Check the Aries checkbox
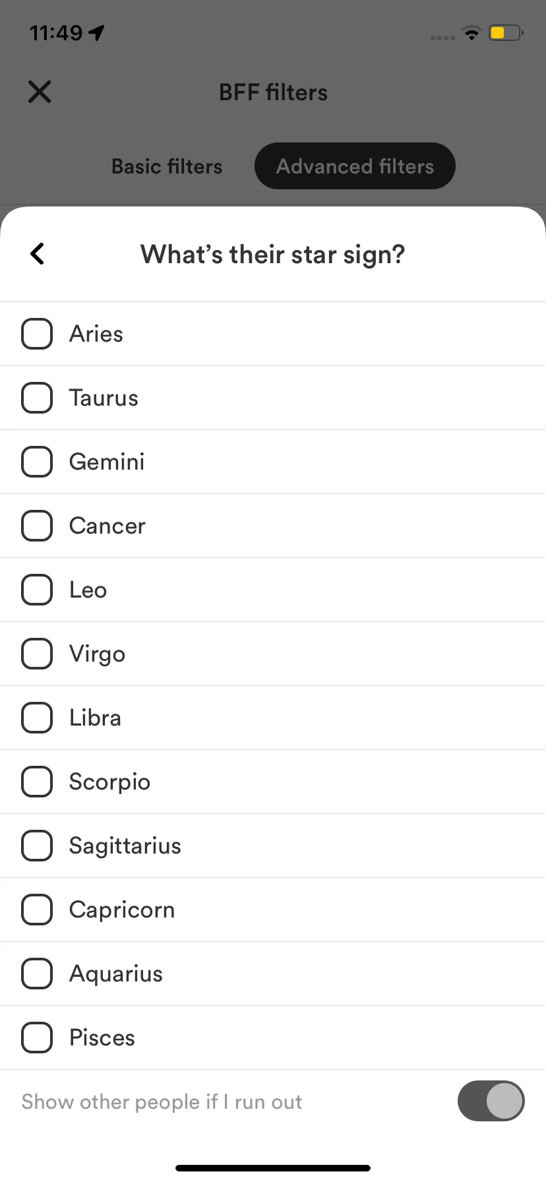This screenshot has height=1182, width=546. tap(37, 334)
